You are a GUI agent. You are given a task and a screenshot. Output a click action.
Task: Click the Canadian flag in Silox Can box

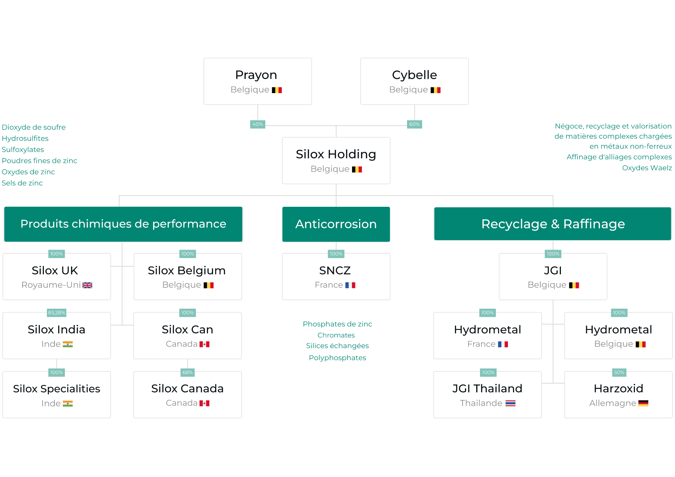coord(205,344)
